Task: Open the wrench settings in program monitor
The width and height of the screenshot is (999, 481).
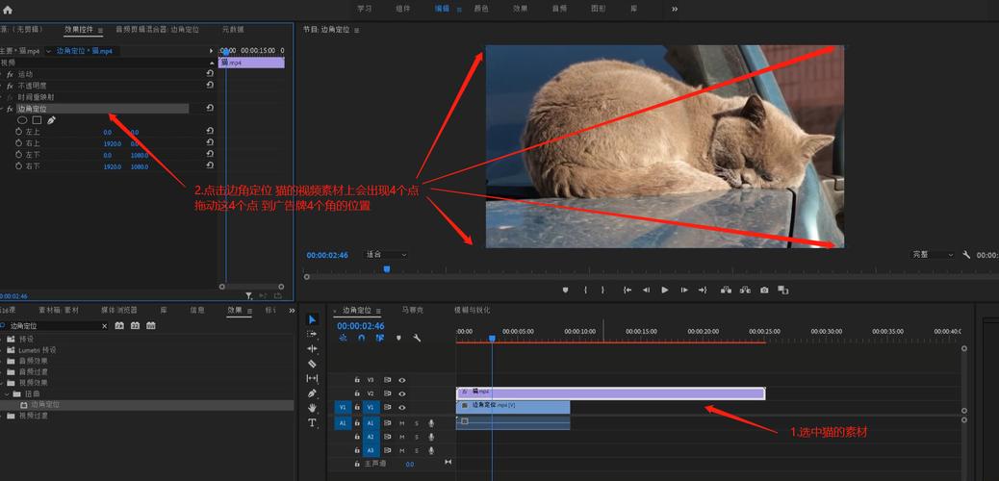Action: pos(966,255)
